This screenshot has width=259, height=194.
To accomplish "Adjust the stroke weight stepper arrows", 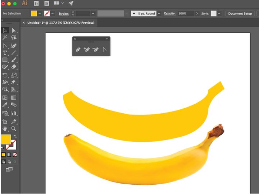I will (x=73, y=14).
